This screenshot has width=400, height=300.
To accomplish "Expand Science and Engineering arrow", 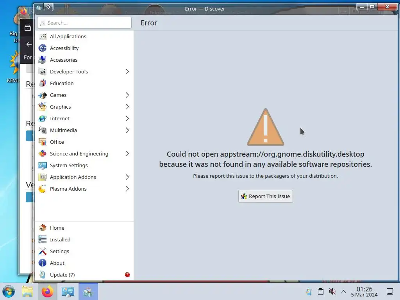I will click(x=127, y=154).
